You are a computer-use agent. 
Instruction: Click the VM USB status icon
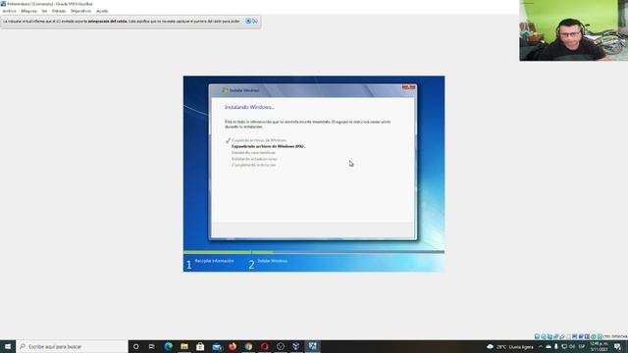point(562,336)
